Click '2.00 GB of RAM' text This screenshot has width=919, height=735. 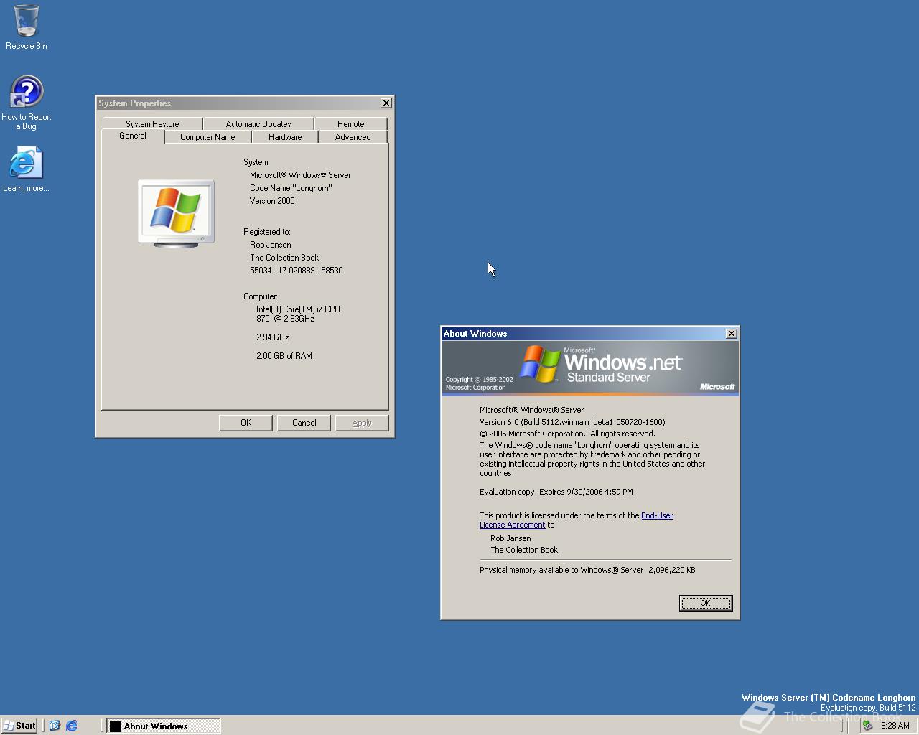click(284, 356)
